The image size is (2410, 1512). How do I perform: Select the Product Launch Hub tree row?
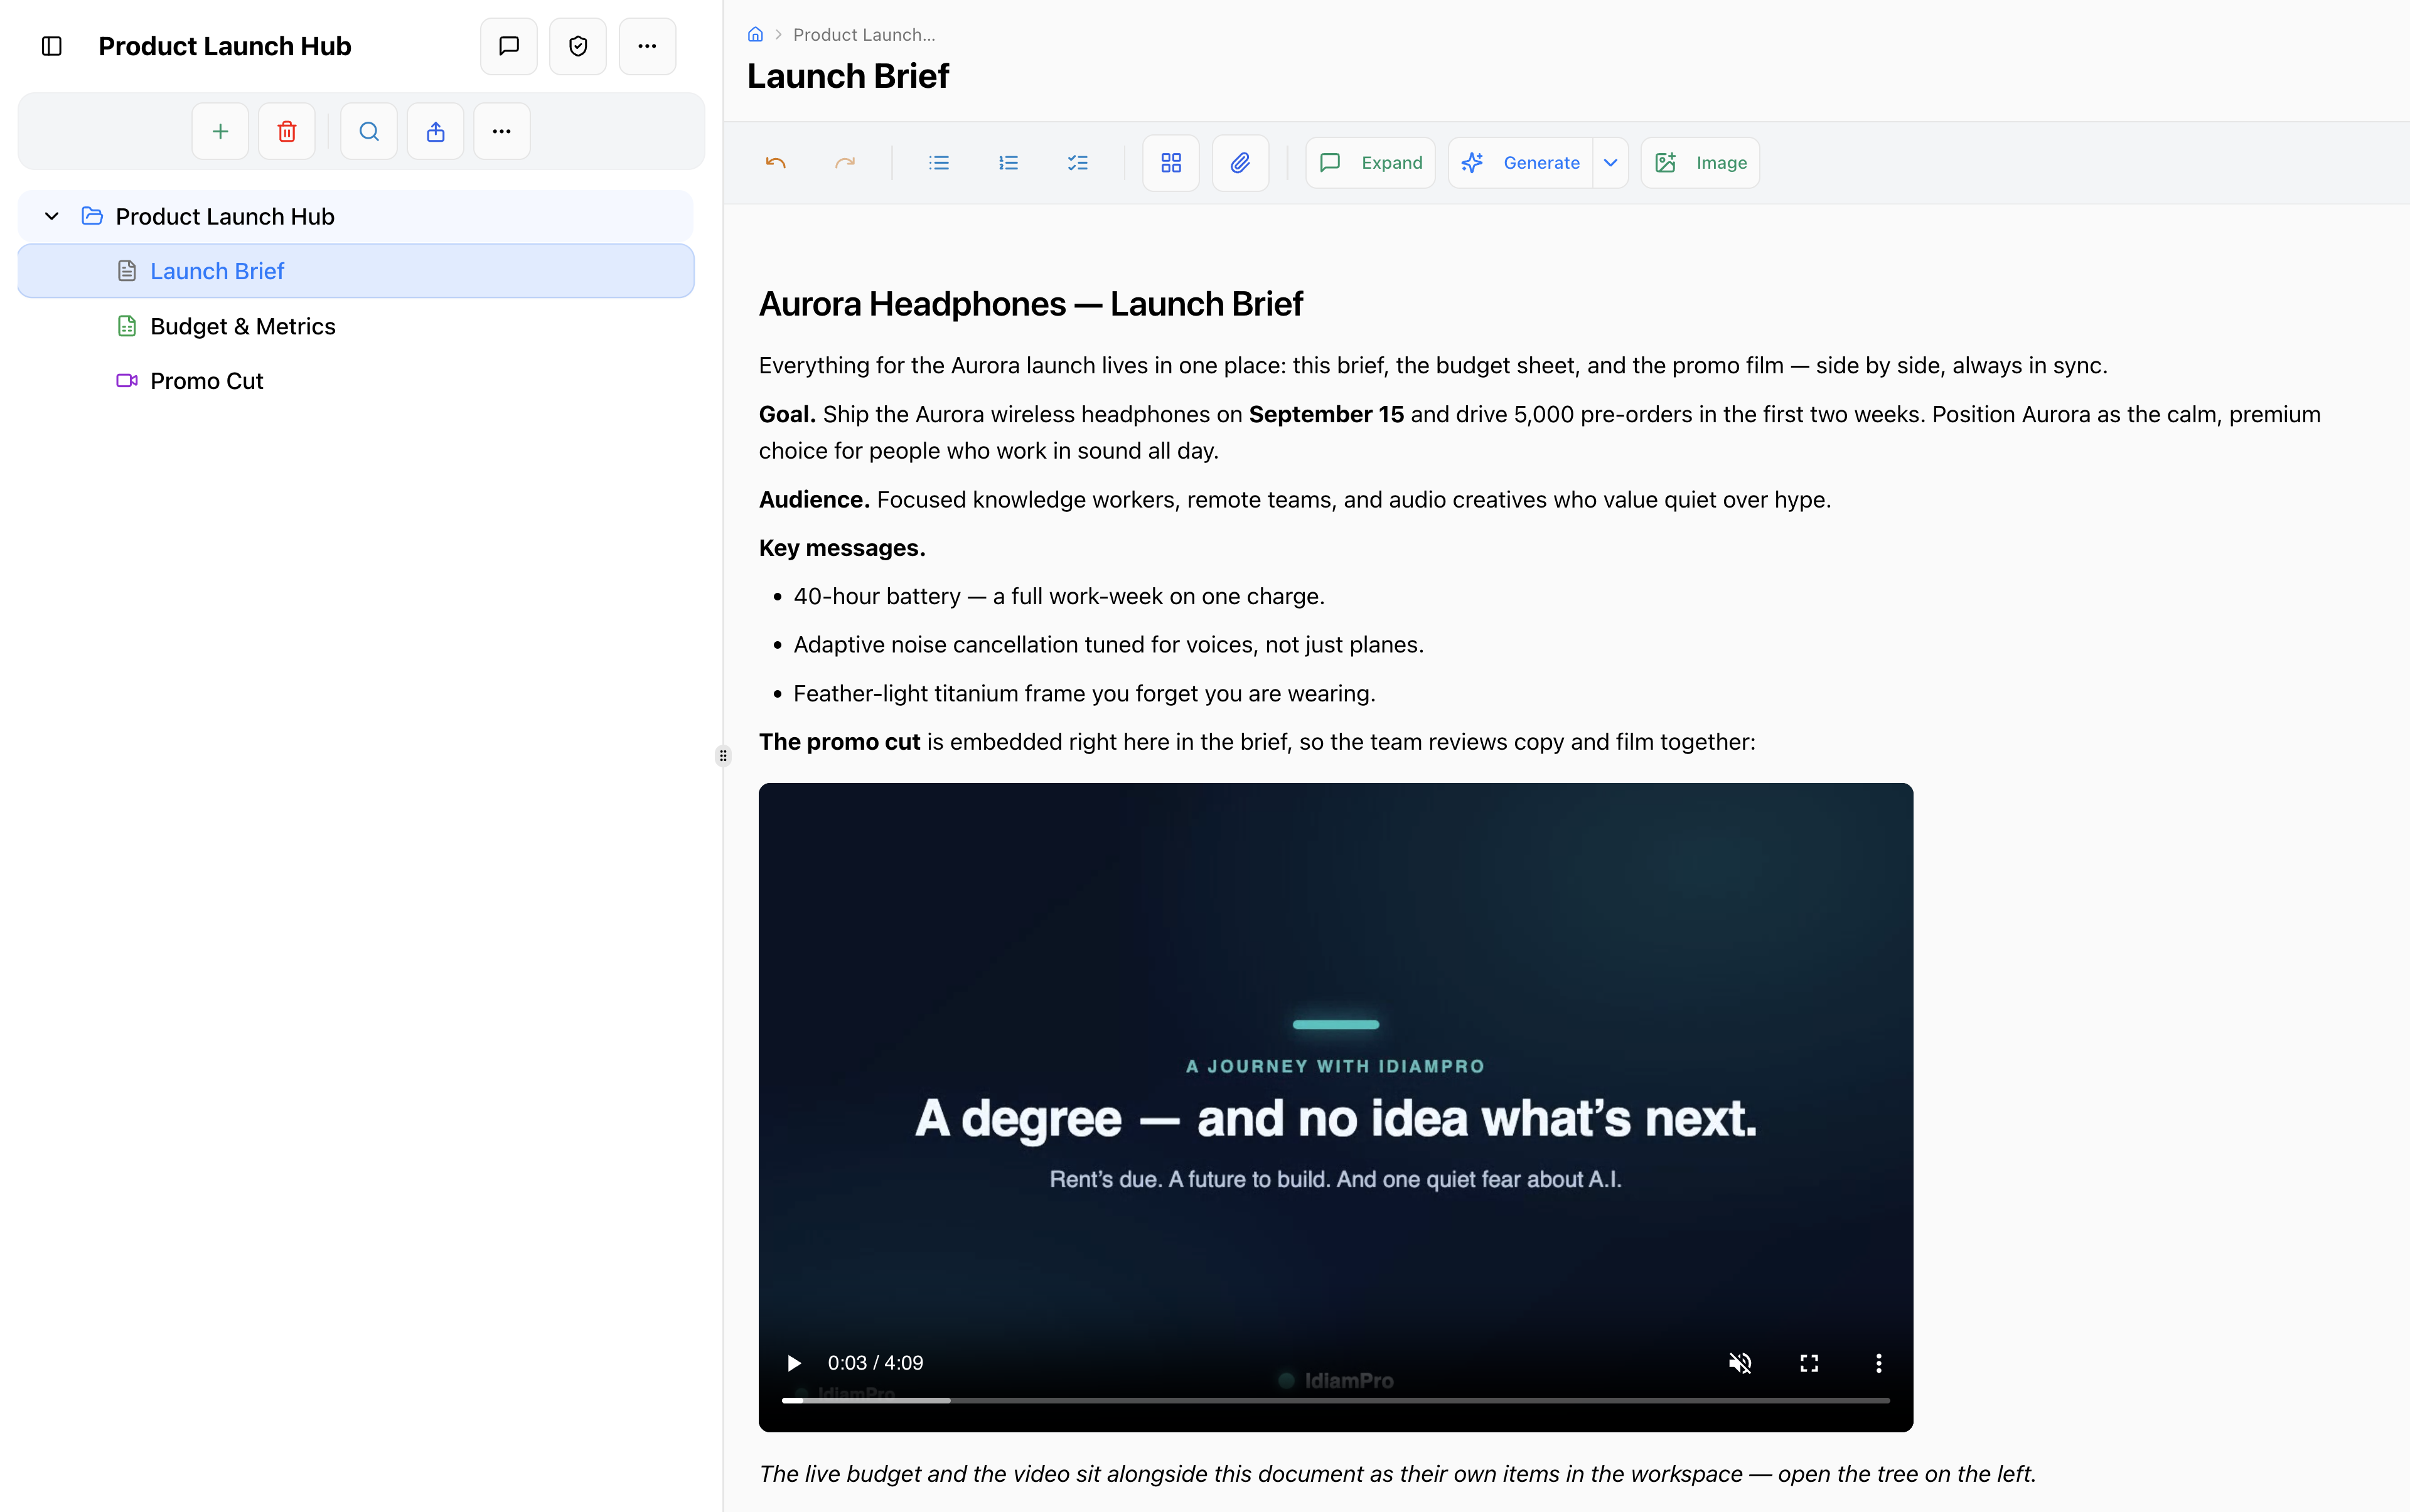click(356, 216)
